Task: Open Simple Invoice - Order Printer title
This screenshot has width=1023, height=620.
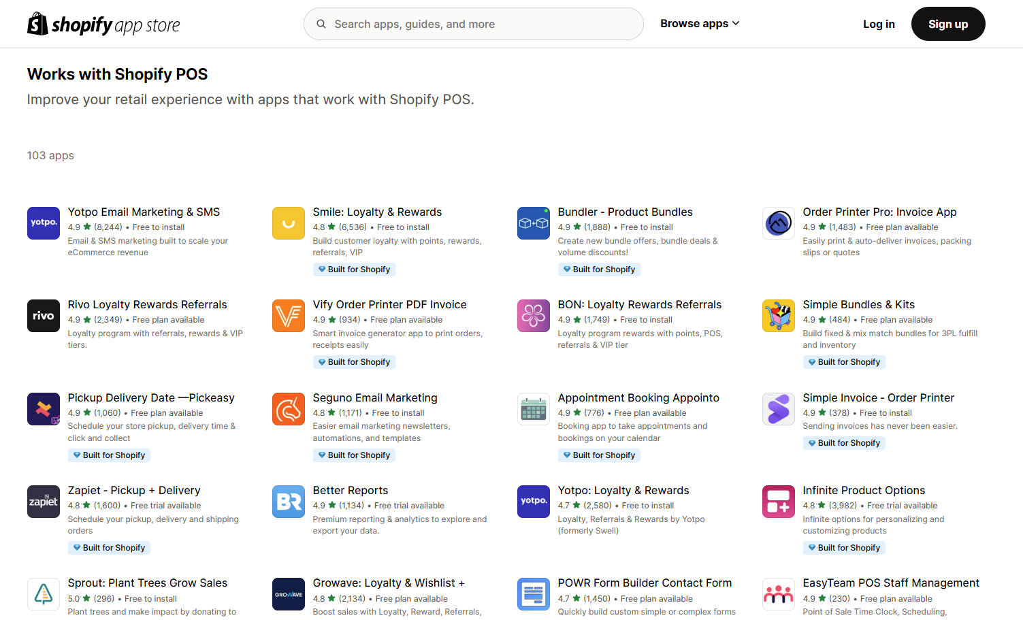Action: coord(878,397)
